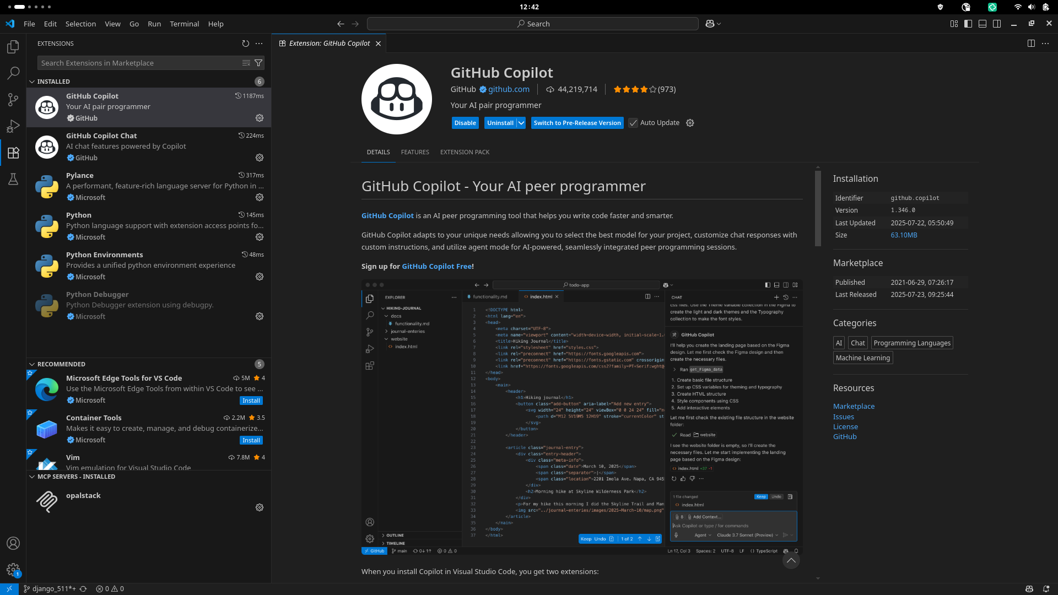Screen dimensions: 1058x595
Task: Open the Search view
Action: click(x=13, y=73)
